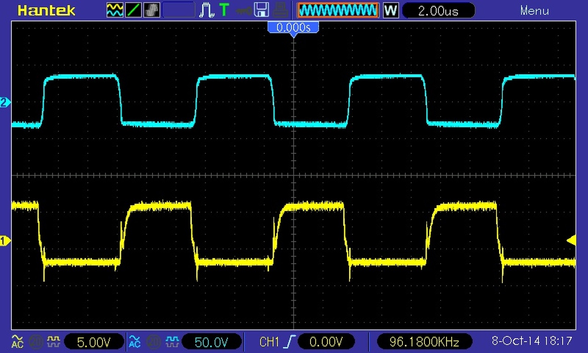Click the 0.000s horizontal trigger position marker
Screen dimensions: 588x353
pyautogui.click(x=293, y=28)
